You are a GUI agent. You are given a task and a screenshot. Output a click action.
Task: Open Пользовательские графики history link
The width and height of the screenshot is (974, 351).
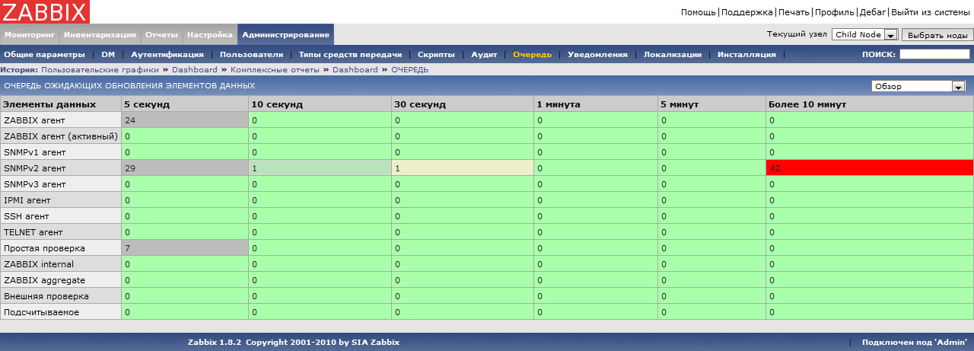click(99, 69)
